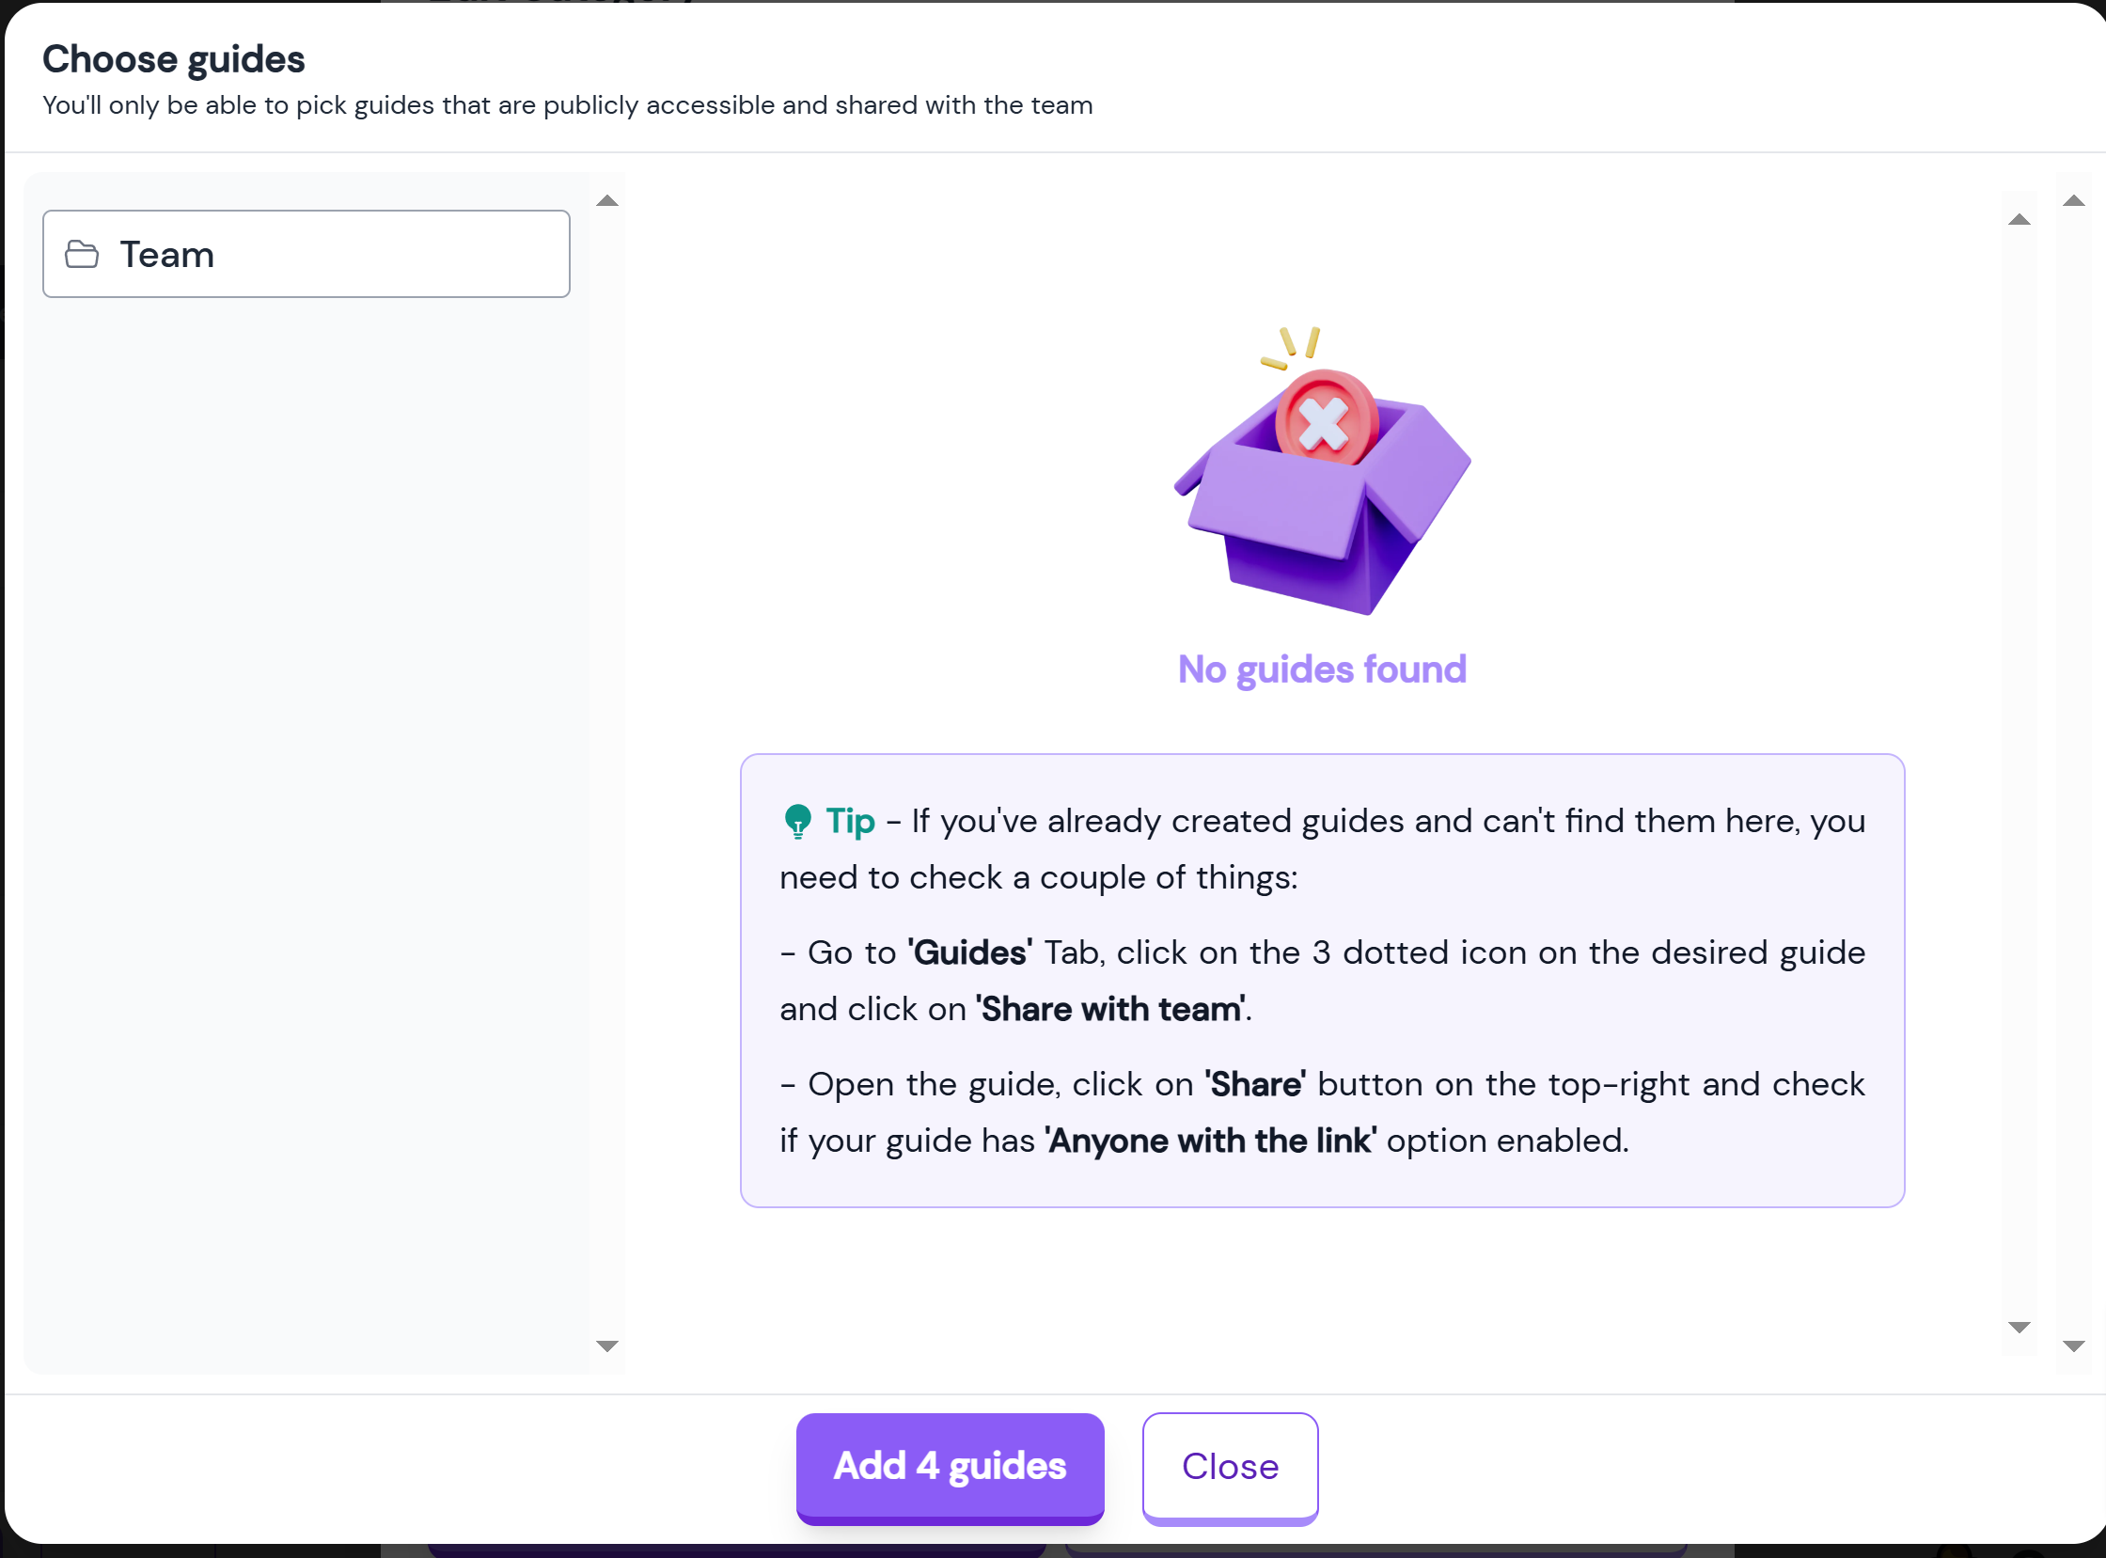The height and width of the screenshot is (1558, 2106).
Task: Click the Choose guides heading
Action: (174, 59)
